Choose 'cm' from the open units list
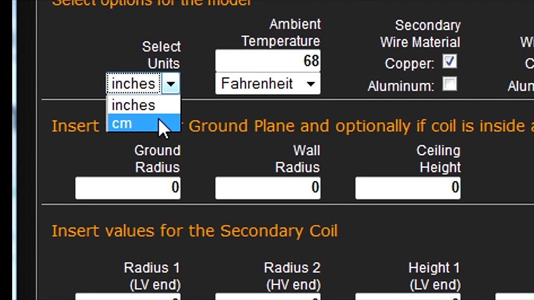This screenshot has width=534, height=300. click(122, 124)
